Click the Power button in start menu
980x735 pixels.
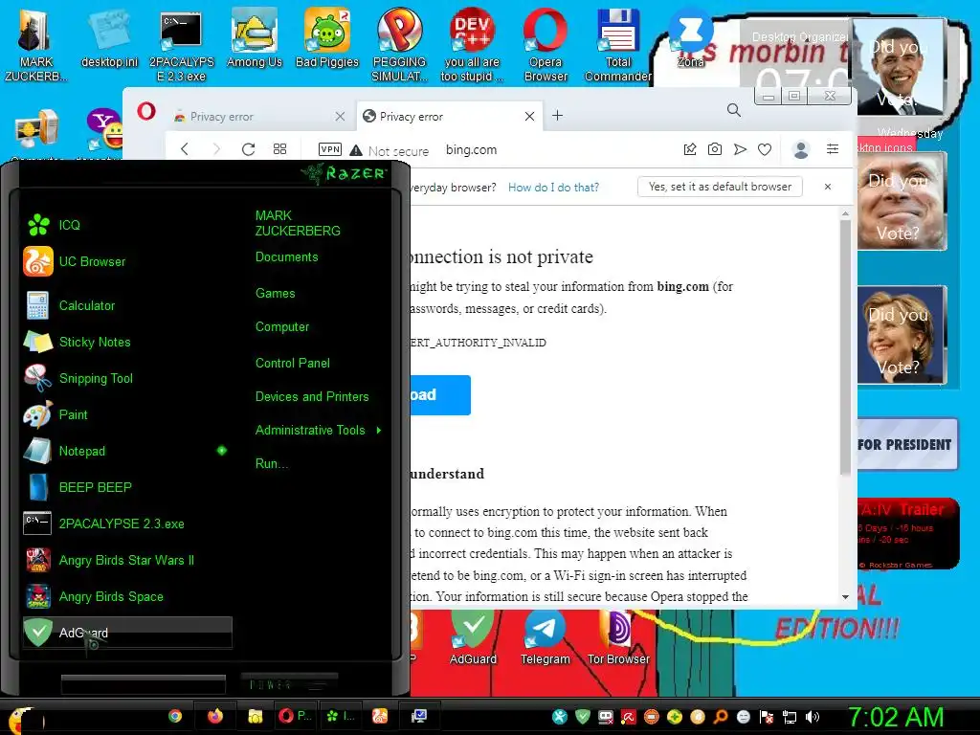289,684
